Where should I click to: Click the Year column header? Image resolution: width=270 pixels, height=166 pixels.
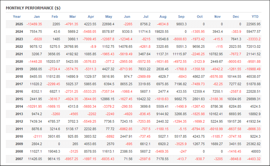(x=17, y=17)
